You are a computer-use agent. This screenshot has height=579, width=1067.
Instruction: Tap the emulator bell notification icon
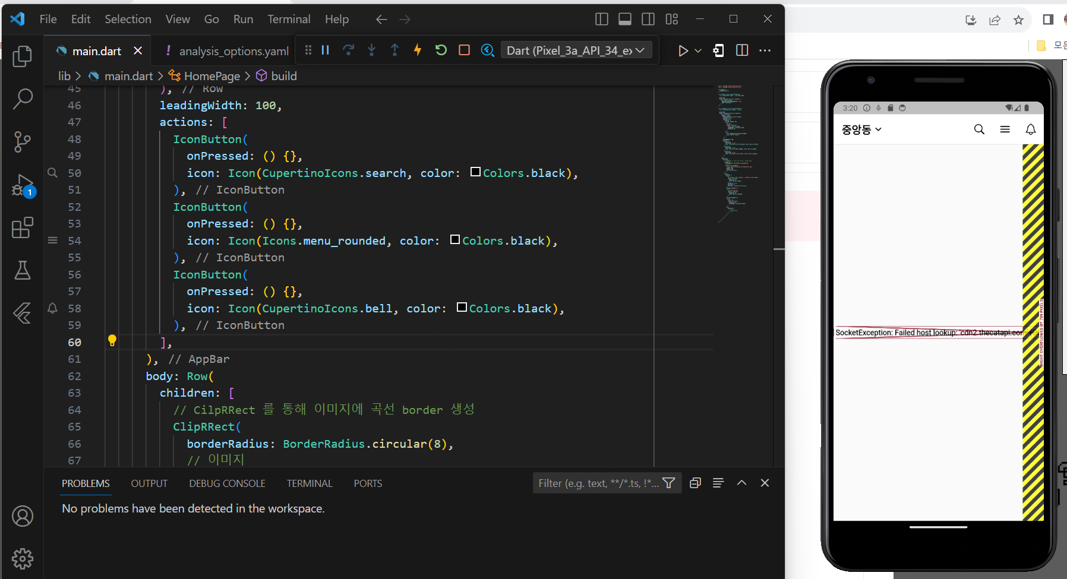1031,129
